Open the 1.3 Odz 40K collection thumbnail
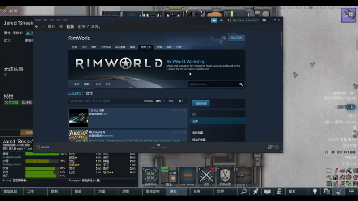 [78, 117]
